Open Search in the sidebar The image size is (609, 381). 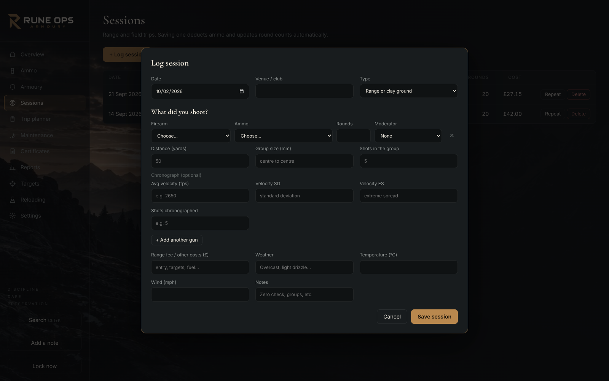[45, 320]
